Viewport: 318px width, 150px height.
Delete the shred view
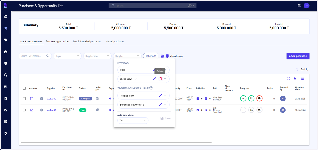click(160, 79)
